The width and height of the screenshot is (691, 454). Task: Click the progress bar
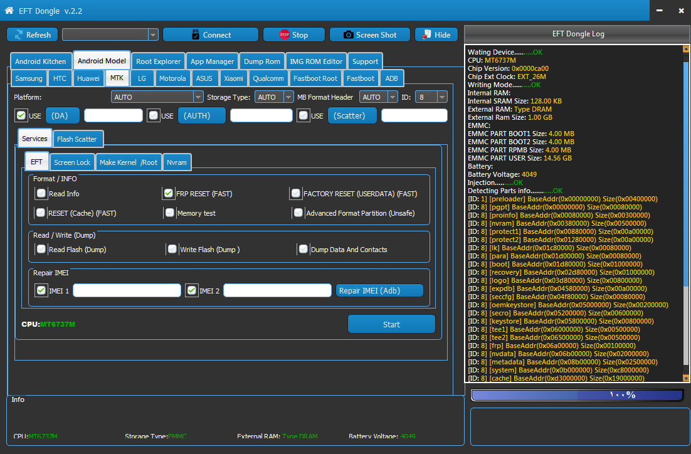[x=578, y=395]
